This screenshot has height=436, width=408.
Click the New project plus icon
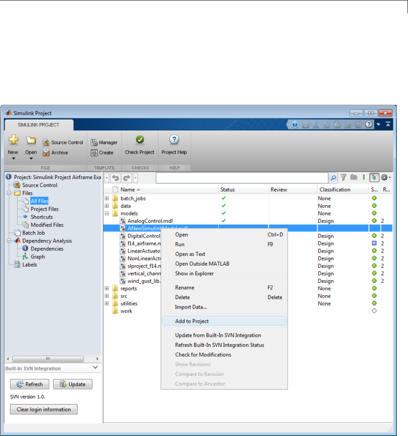[13, 140]
